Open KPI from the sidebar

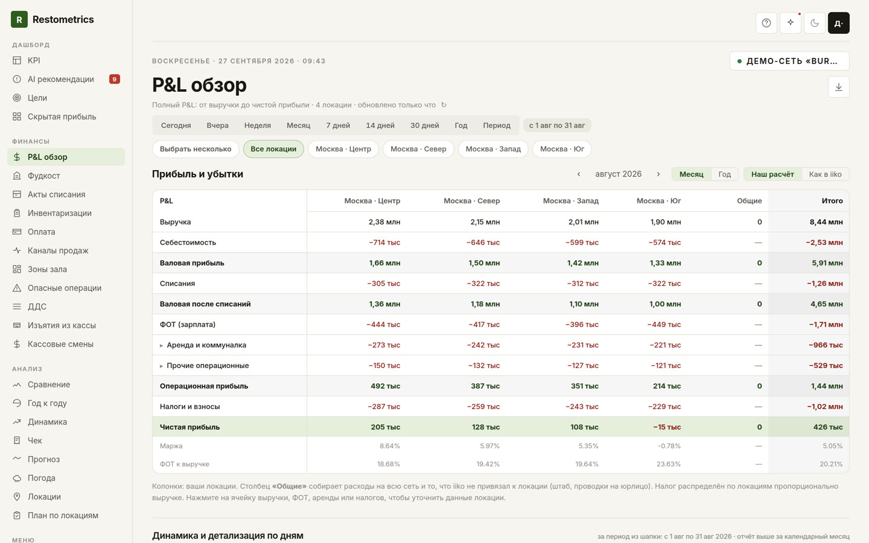tap(66, 60)
